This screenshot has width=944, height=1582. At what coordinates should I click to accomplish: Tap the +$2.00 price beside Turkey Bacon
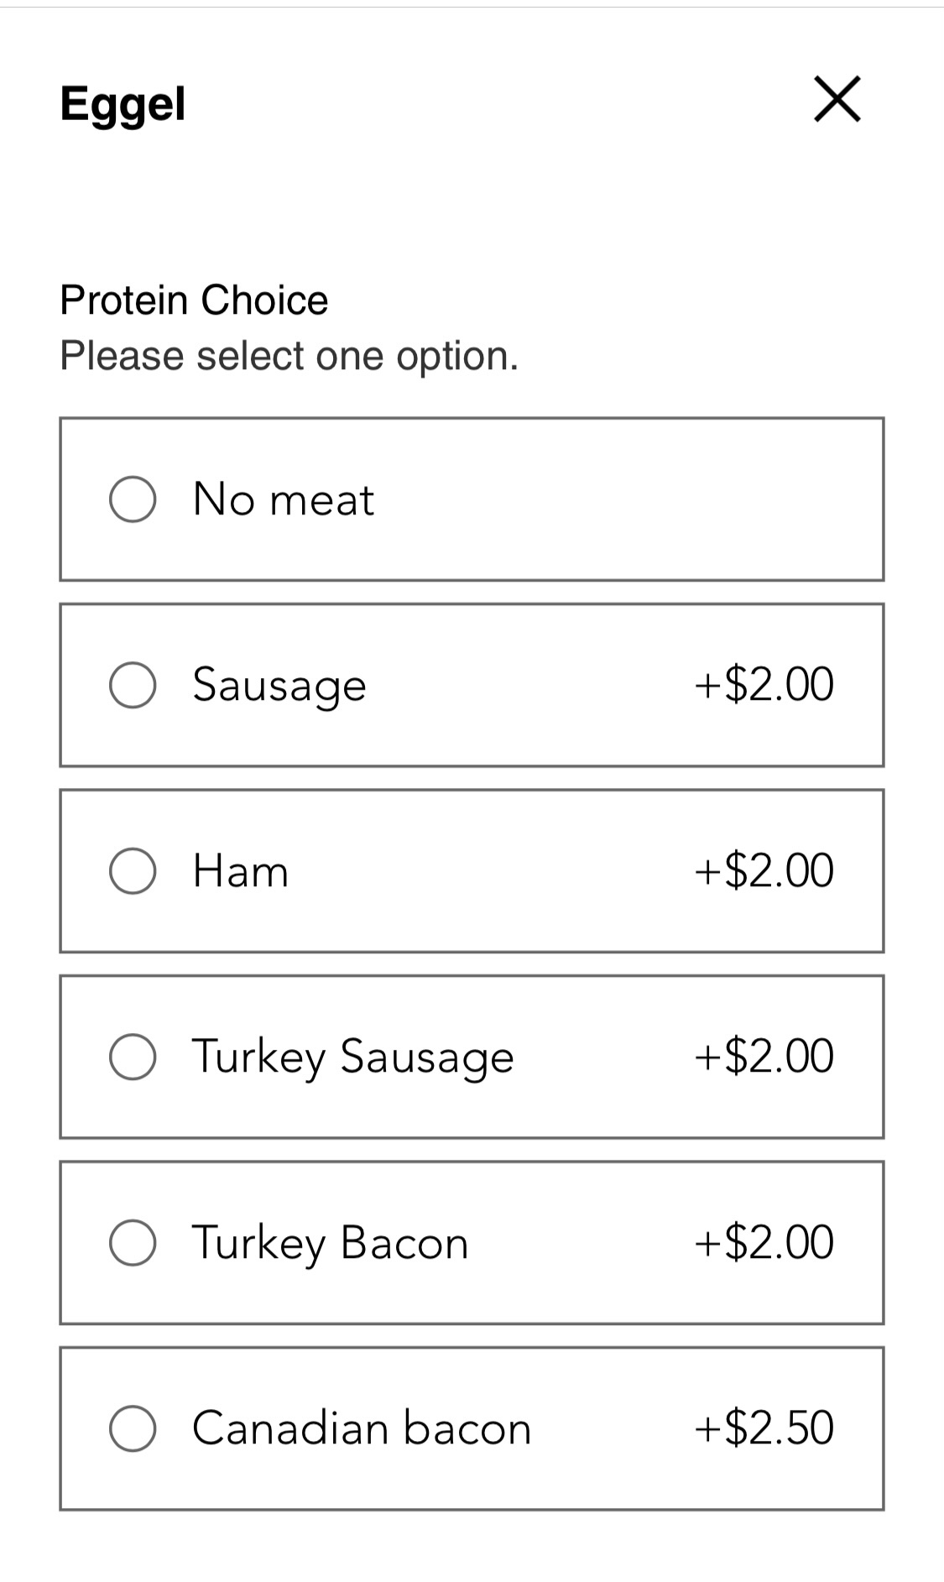point(764,1243)
